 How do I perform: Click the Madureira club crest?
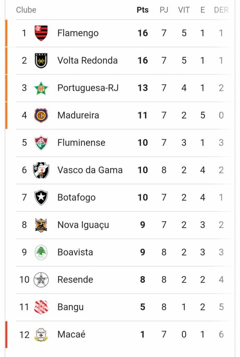tap(41, 115)
